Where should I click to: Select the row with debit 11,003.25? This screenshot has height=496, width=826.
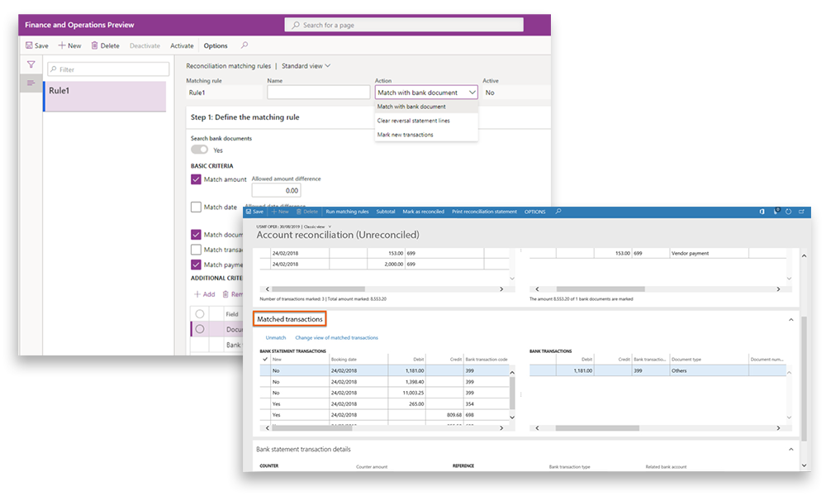tap(385, 393)
